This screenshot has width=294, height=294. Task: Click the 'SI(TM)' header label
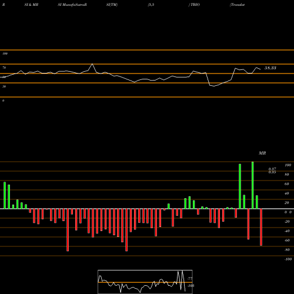[112, 5]
